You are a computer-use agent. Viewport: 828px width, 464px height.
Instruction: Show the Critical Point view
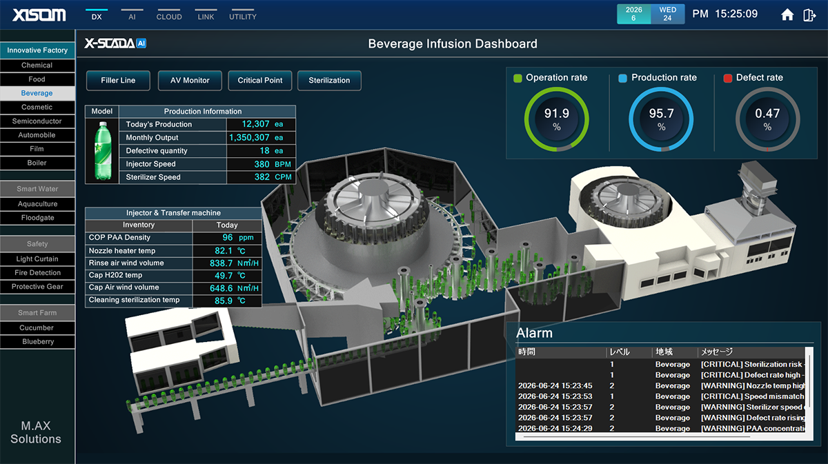[x=260, y=81]
